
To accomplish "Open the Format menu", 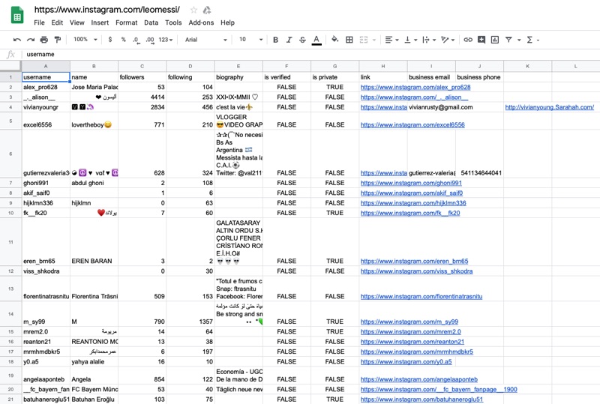I will (x=126, y=22).
